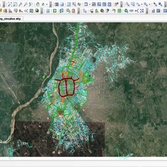Click the blue droplet with orange arrow icon
167x167 pixels.
(x=114, y=11)
